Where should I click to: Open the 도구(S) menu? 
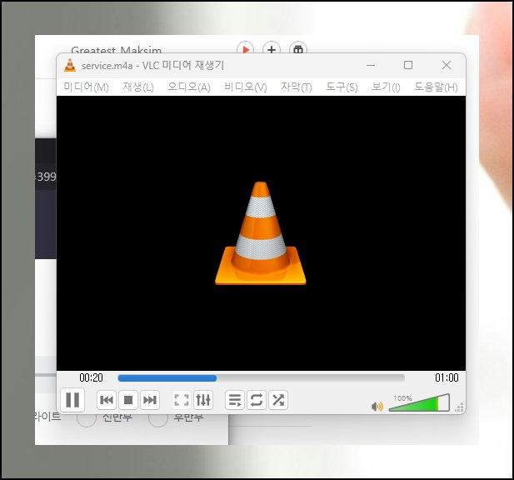(342, 87)
